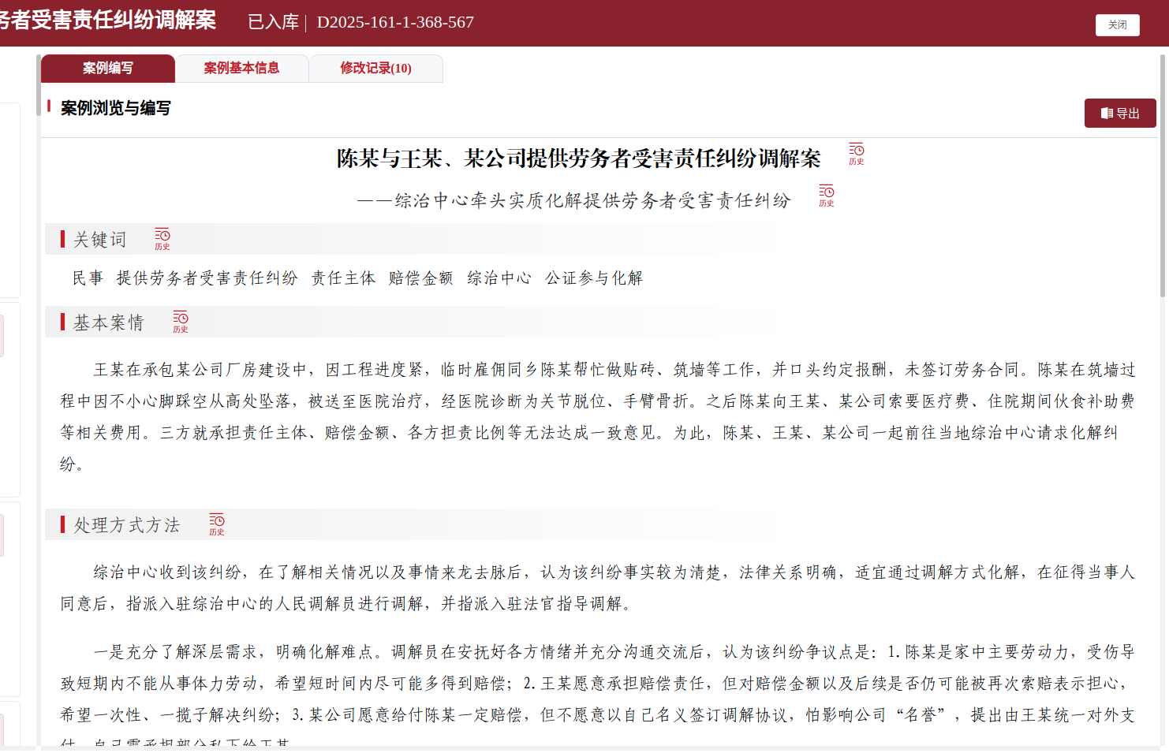Click the 导出 export button
Viewport: 1169px width, 753px height.
(1120, 114)
